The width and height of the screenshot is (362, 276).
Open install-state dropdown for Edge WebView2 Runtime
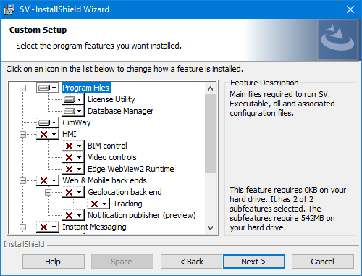point(73,169)
